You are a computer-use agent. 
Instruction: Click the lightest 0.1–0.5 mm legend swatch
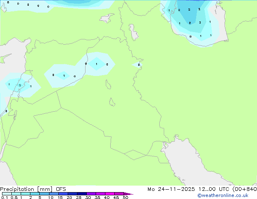pyautogui.click(x=7, y=194)
